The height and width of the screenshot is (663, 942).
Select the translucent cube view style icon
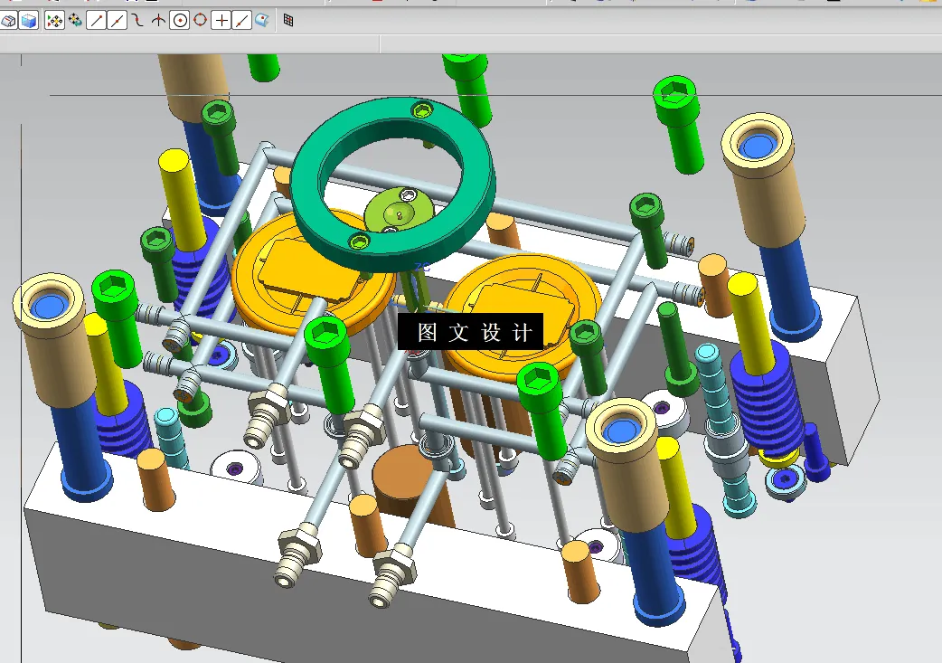pos(28,20)
